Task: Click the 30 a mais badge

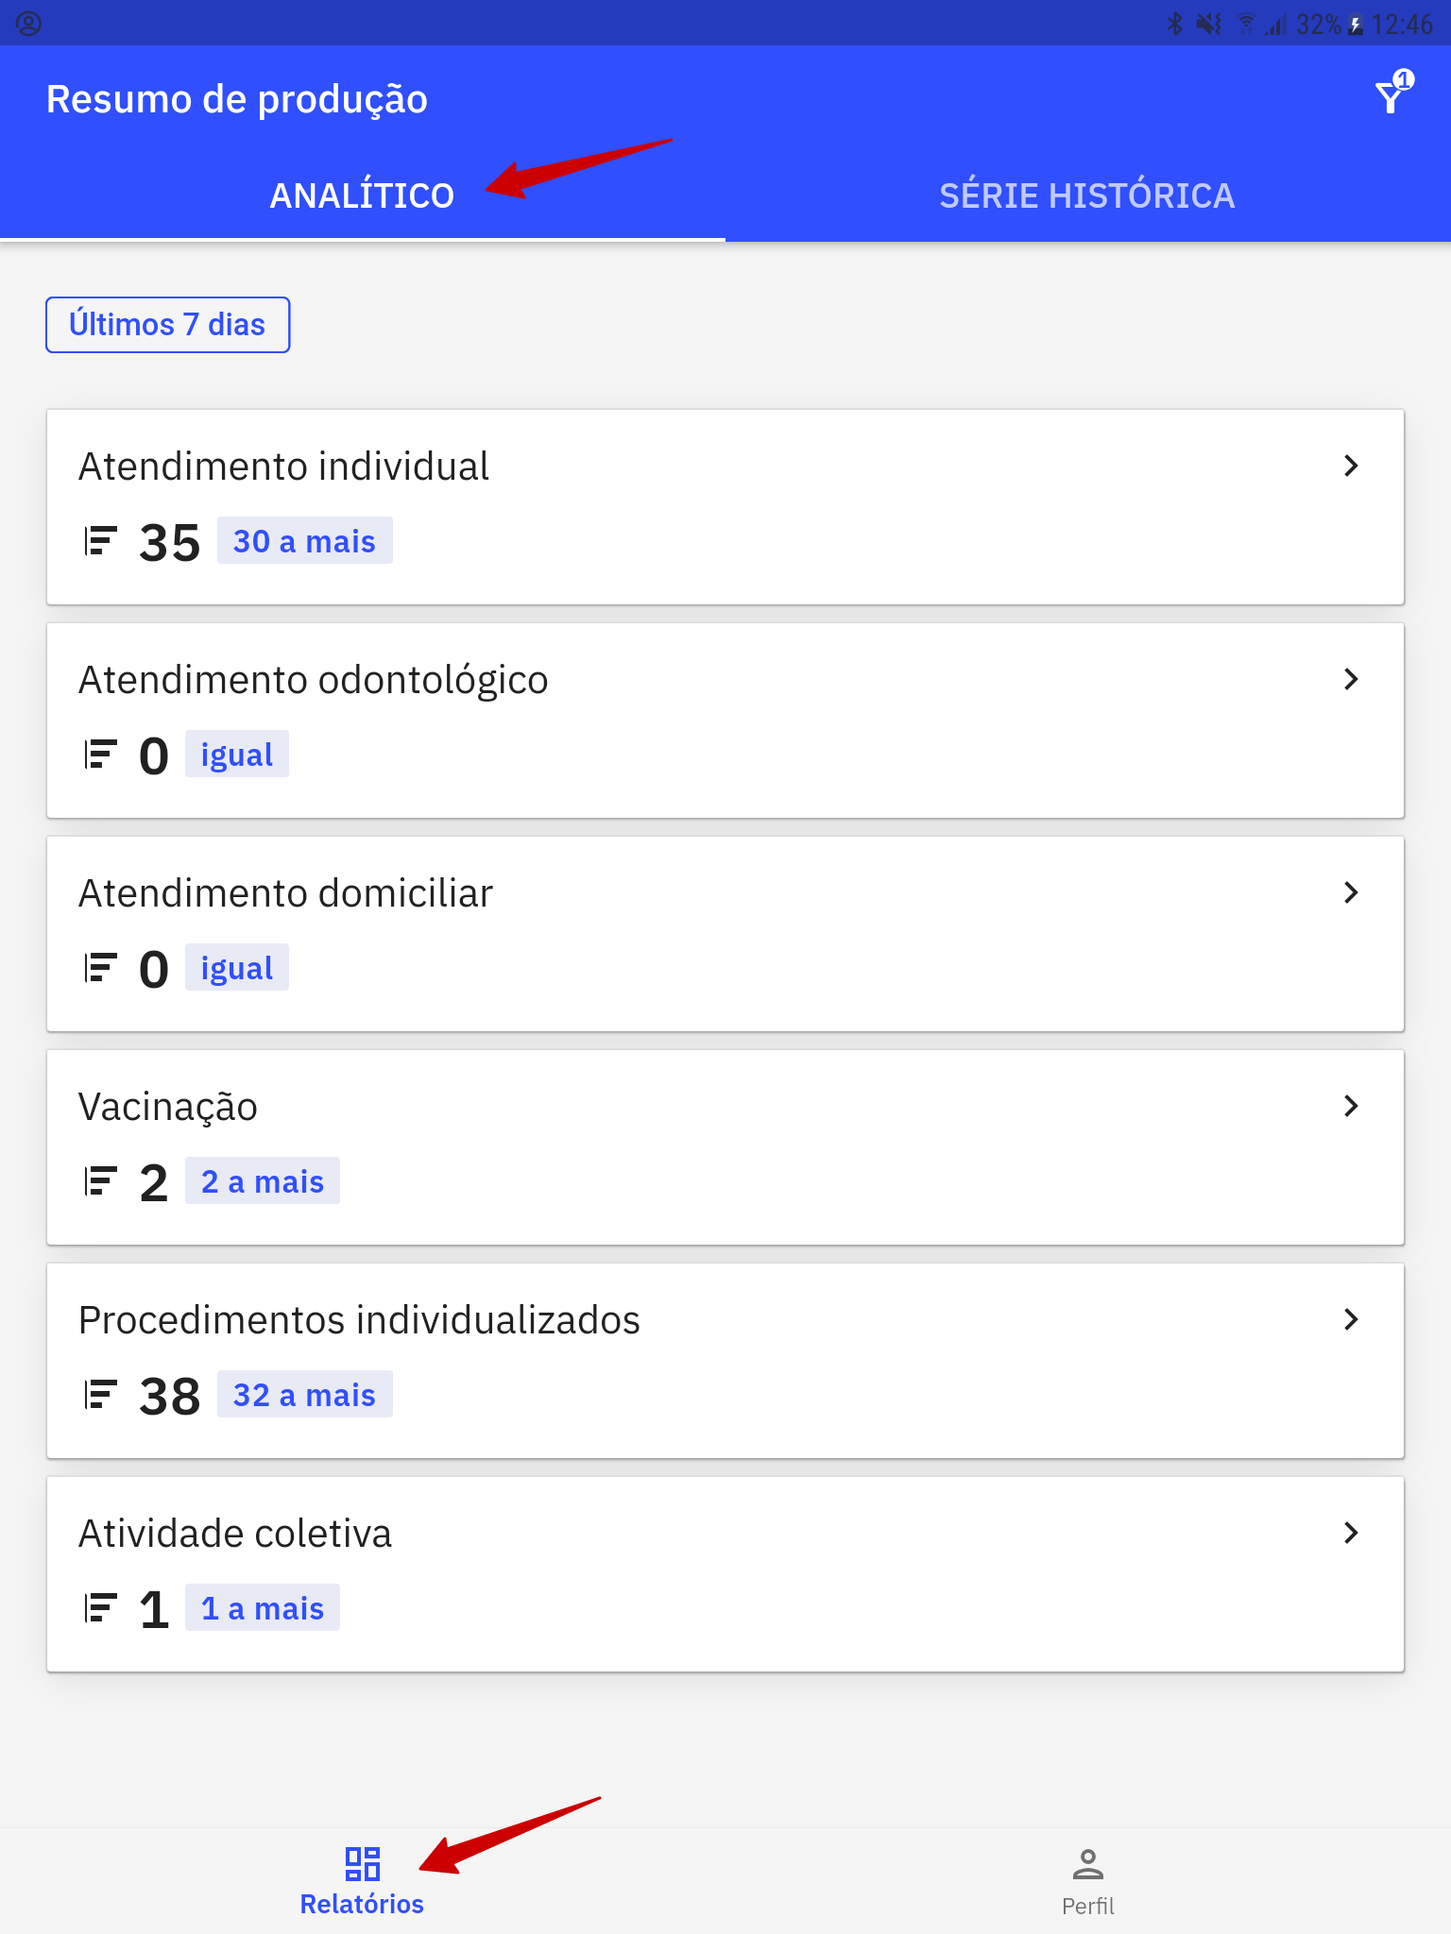Action: point(304,541)
